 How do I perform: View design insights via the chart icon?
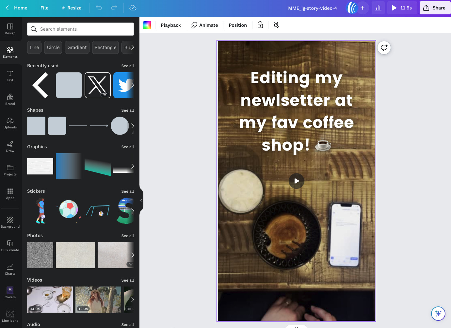[x=378, y=8]
